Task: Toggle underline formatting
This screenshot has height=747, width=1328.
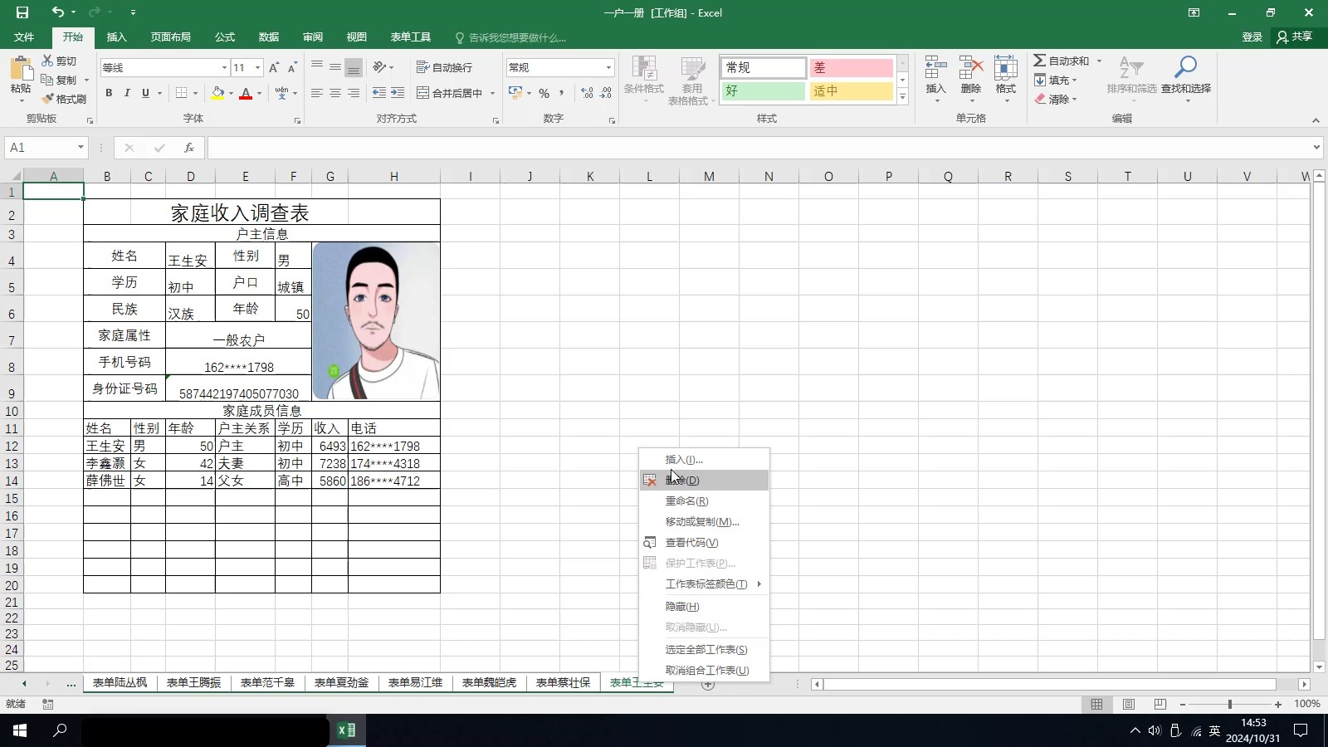Action: click(144, 93)
